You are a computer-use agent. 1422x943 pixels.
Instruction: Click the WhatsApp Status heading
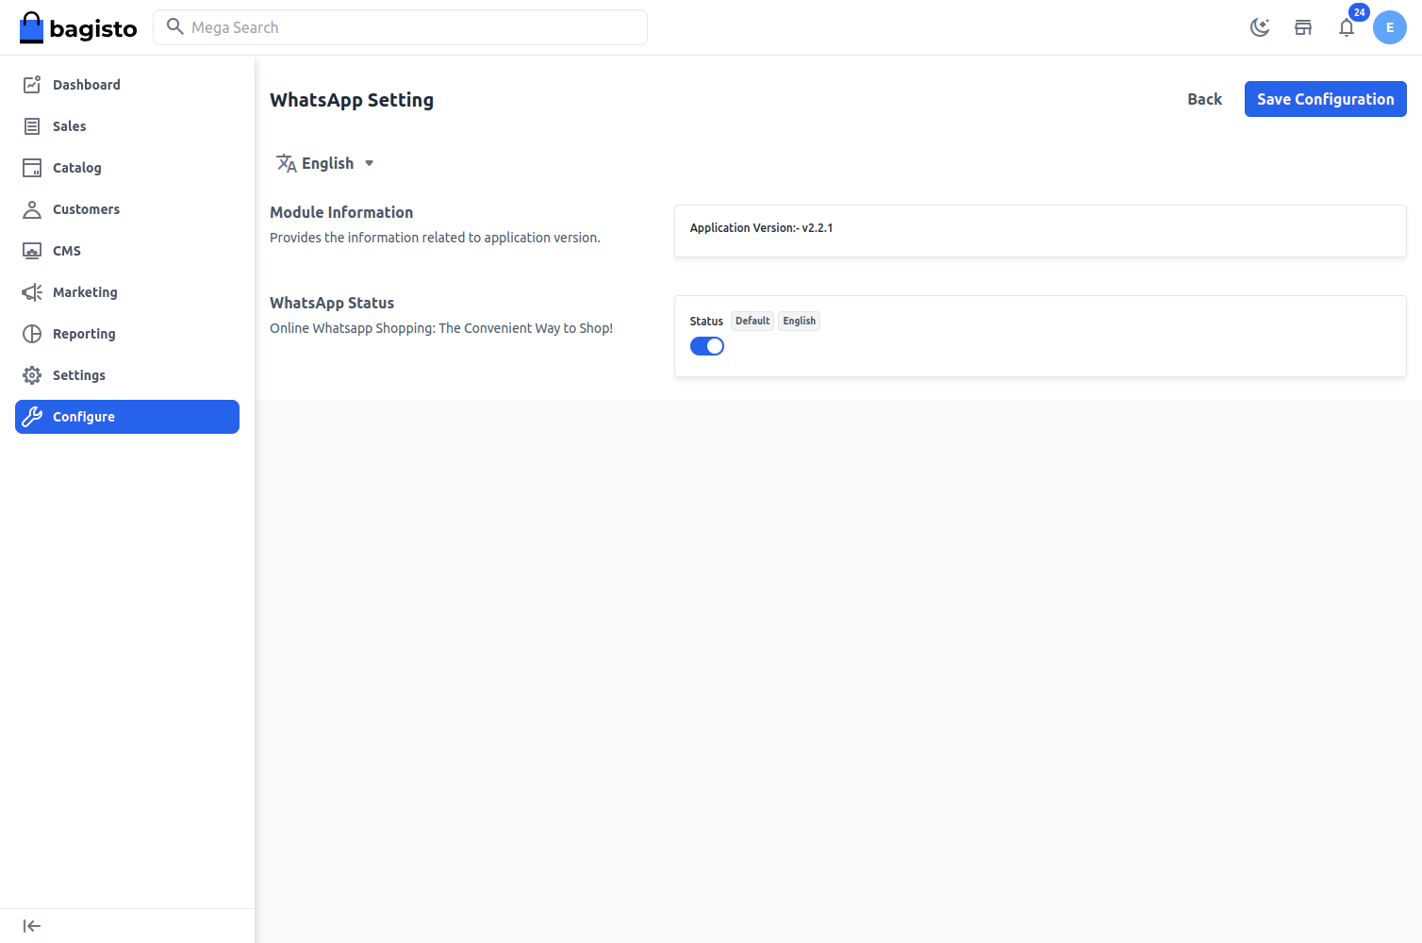click(332, 303)
